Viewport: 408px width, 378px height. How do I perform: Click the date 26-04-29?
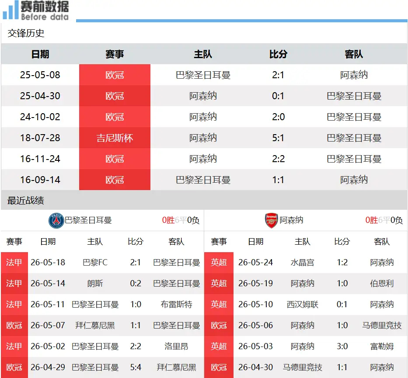tap(48, 368)
